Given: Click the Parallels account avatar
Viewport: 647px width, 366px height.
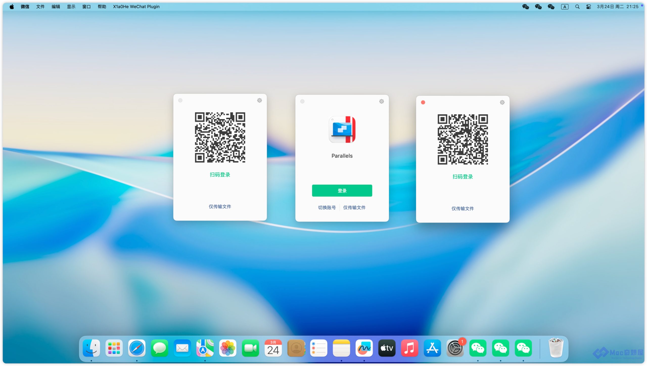Looking at the screenshot, I should click(342, 130).
